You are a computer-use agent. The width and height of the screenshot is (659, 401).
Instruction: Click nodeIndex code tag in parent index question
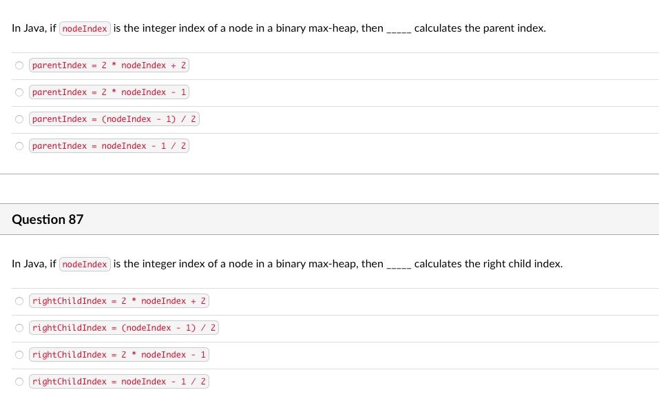pos(85,28)
